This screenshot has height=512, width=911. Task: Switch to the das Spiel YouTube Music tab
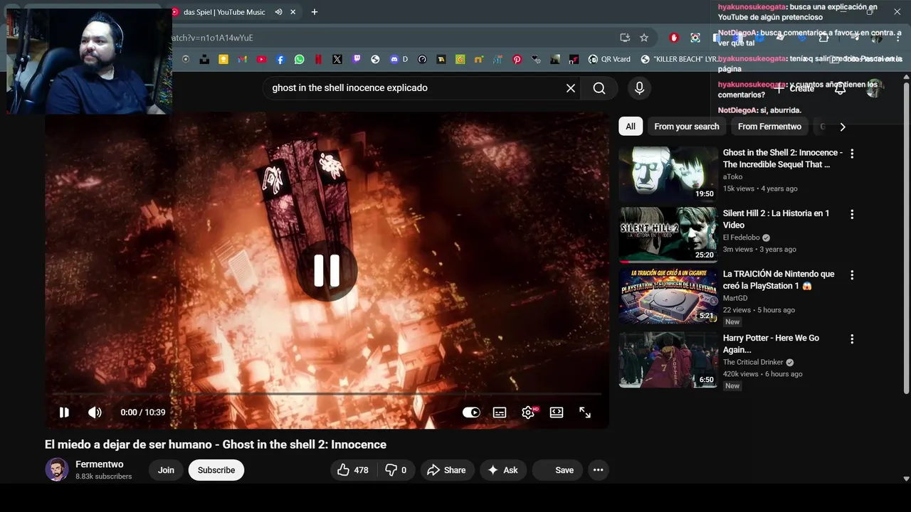(223, 12)
